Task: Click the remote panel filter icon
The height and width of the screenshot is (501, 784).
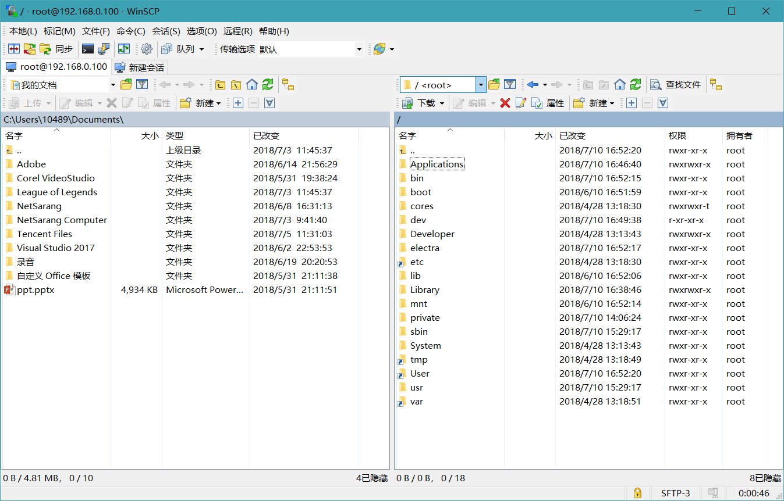Action: 510,85
